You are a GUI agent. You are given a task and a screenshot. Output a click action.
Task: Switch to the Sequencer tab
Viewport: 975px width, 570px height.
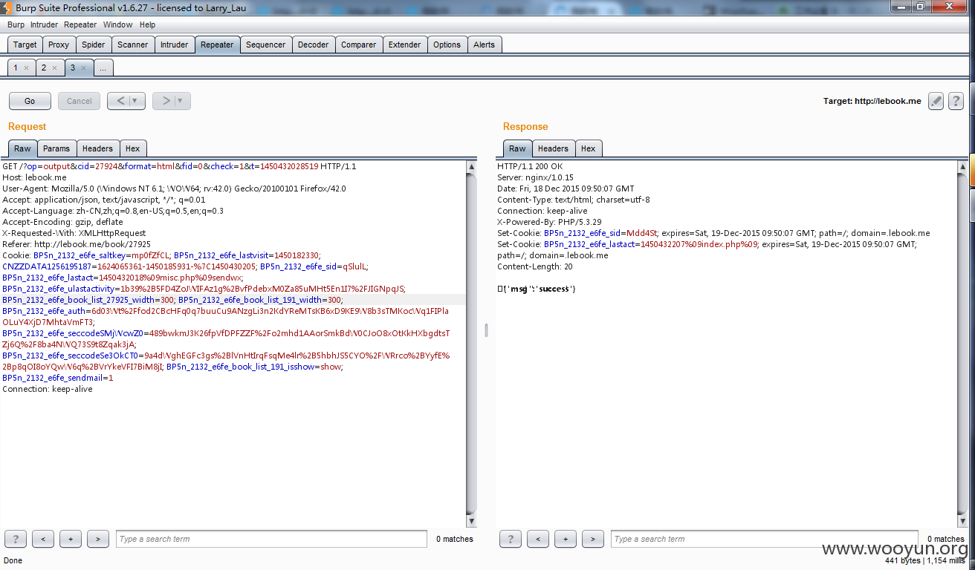[x=265, y=45]
